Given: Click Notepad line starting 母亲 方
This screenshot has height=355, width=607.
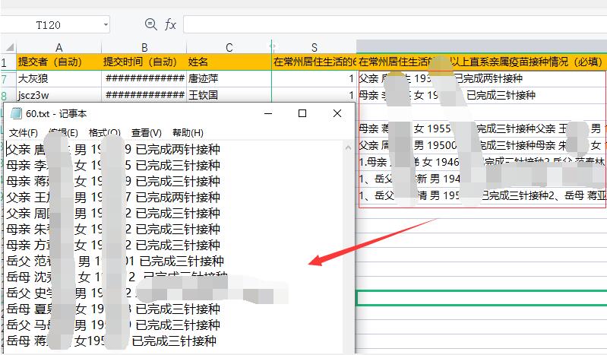Looking at the screenshot, I should click(113, 245).
